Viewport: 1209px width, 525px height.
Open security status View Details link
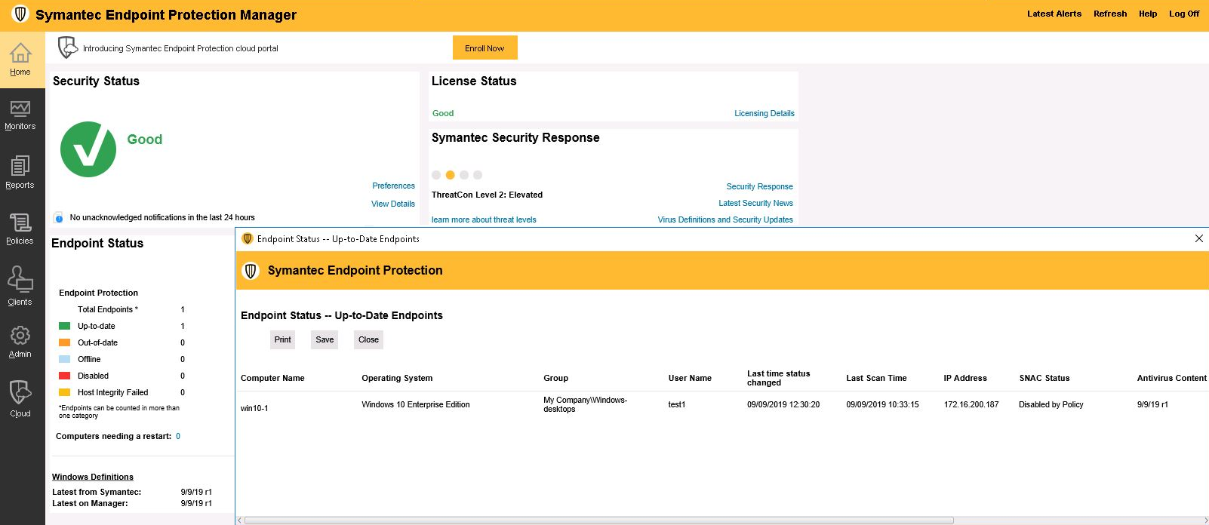point(392,204)
